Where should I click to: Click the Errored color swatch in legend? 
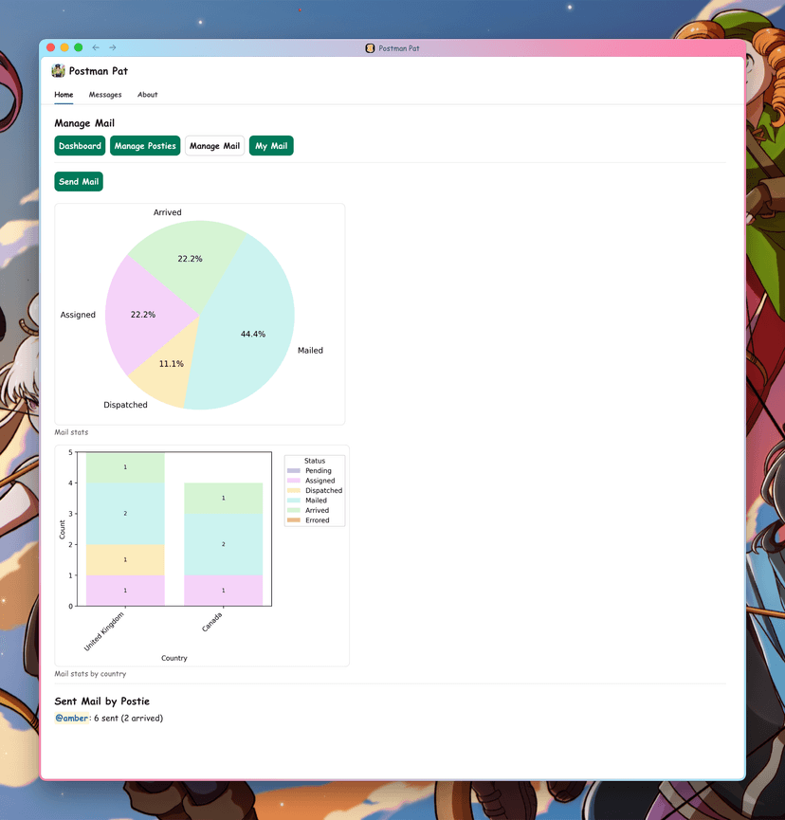click(x=293, y=520)
